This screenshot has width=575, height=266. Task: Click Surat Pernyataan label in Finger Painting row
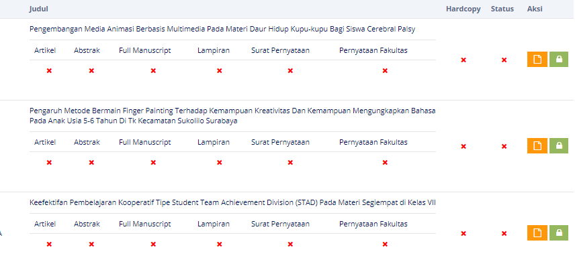[x=280, y=142]
